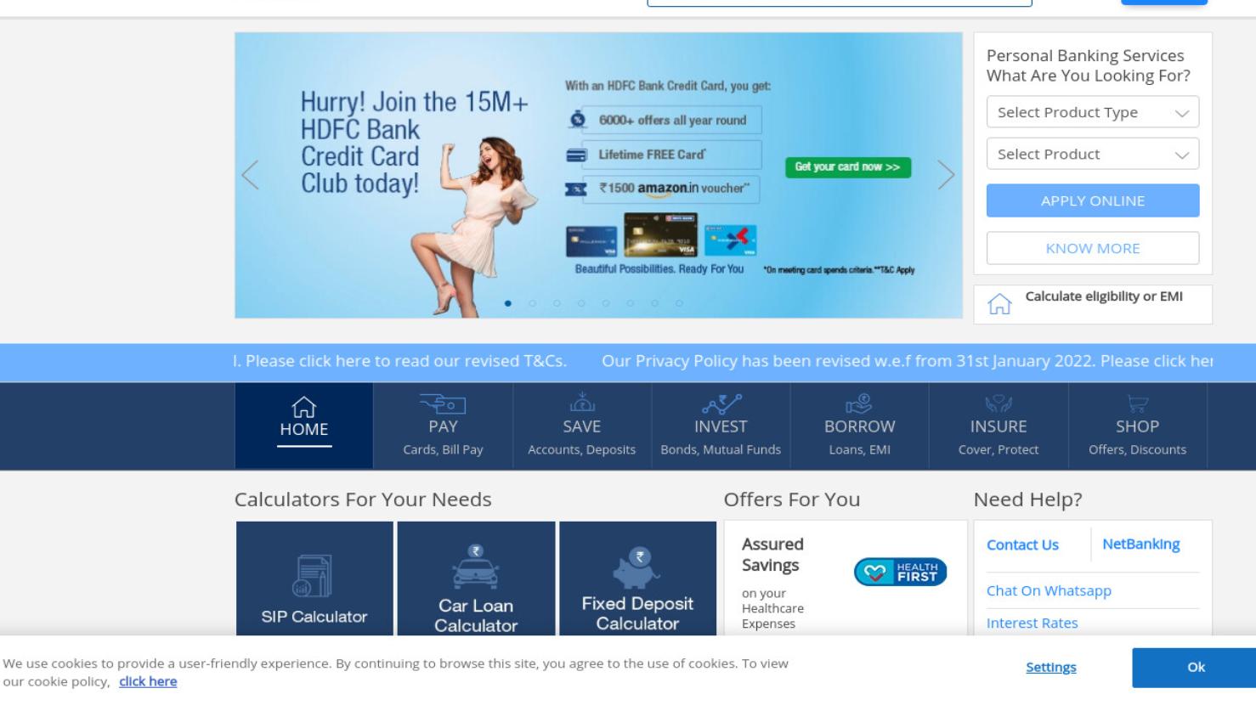Select fourth carousel dot indicator
Viewport: 1256px width, 711px height.
point(581,303)
